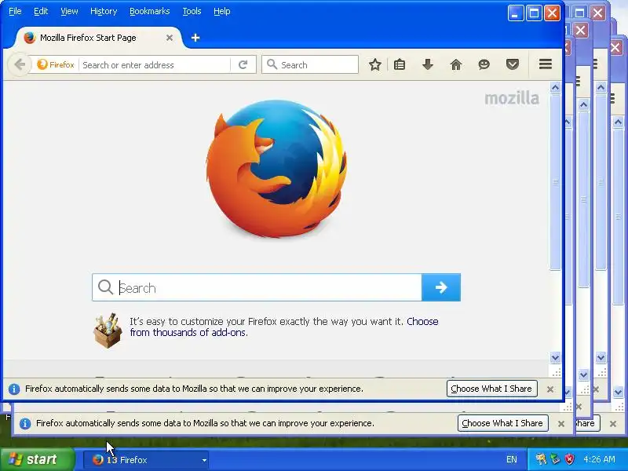
Task: Click Choose What I Share in second window
Action: click(x=502, y=423)
